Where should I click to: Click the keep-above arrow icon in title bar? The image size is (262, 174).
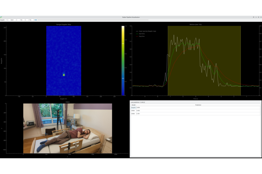coord(254,17)
